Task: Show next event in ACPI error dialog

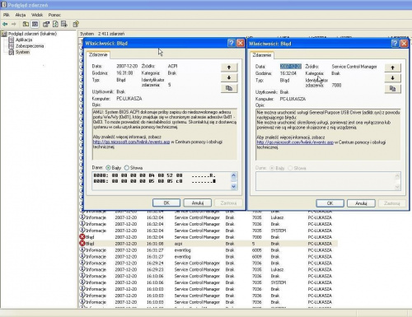Action: pos(229,77)
